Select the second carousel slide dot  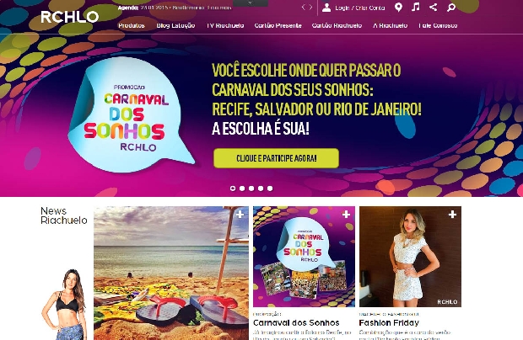coord(242,189)
